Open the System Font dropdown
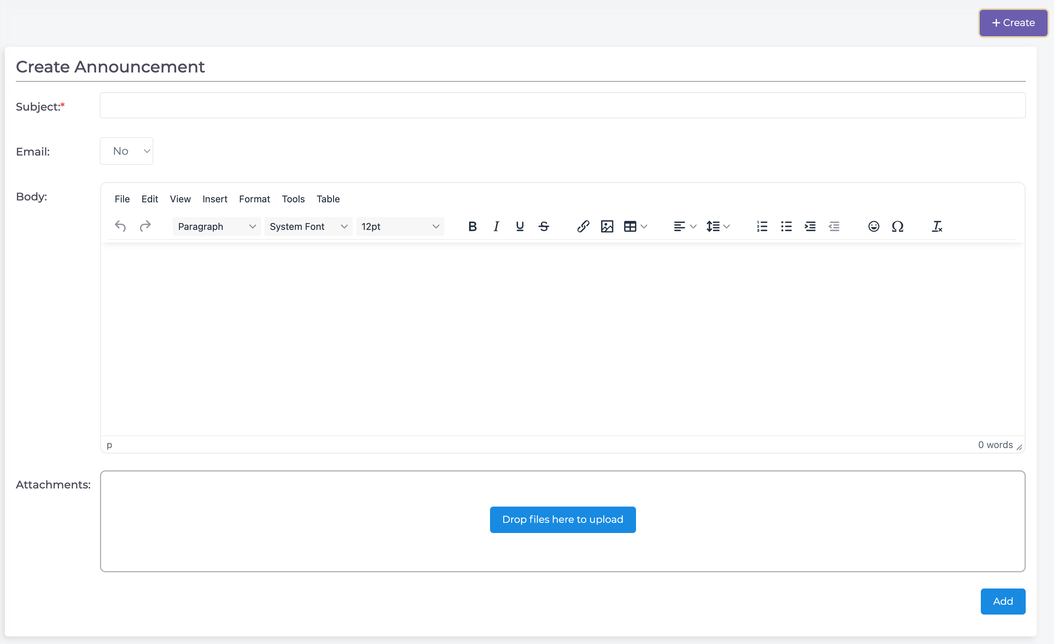 click(308, 226)
